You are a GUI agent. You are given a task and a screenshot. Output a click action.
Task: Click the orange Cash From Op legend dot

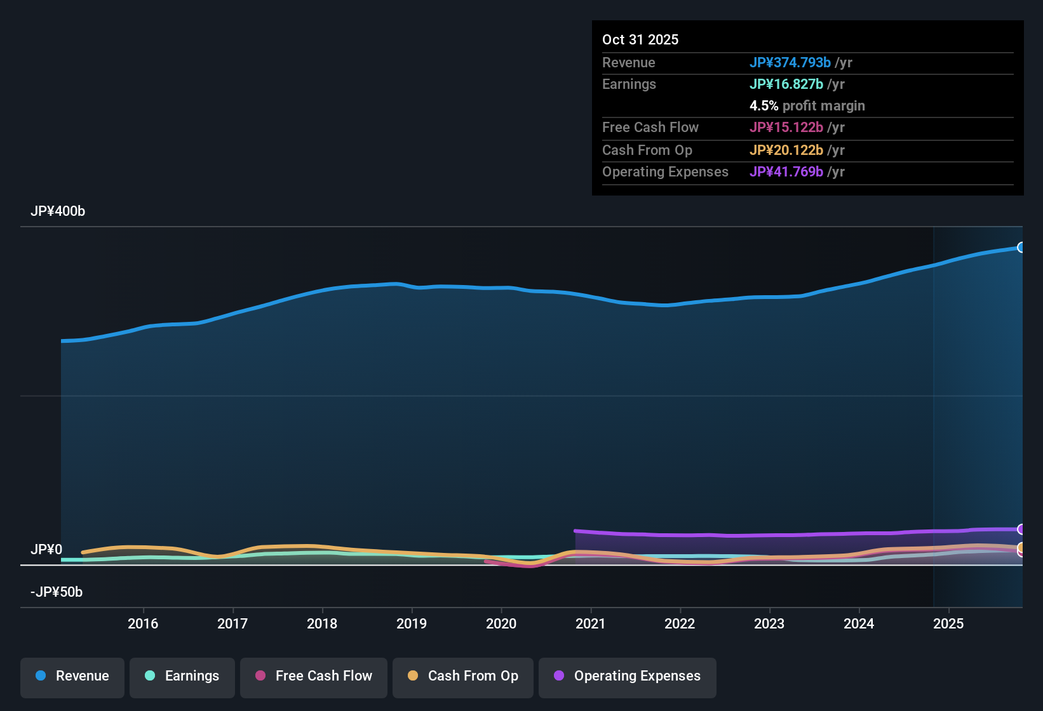click(412, 676)
